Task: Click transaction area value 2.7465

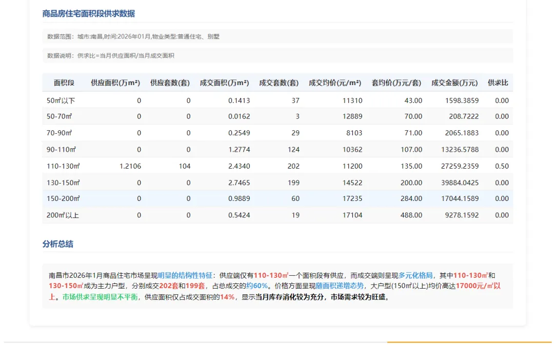Action: point(239,182)
